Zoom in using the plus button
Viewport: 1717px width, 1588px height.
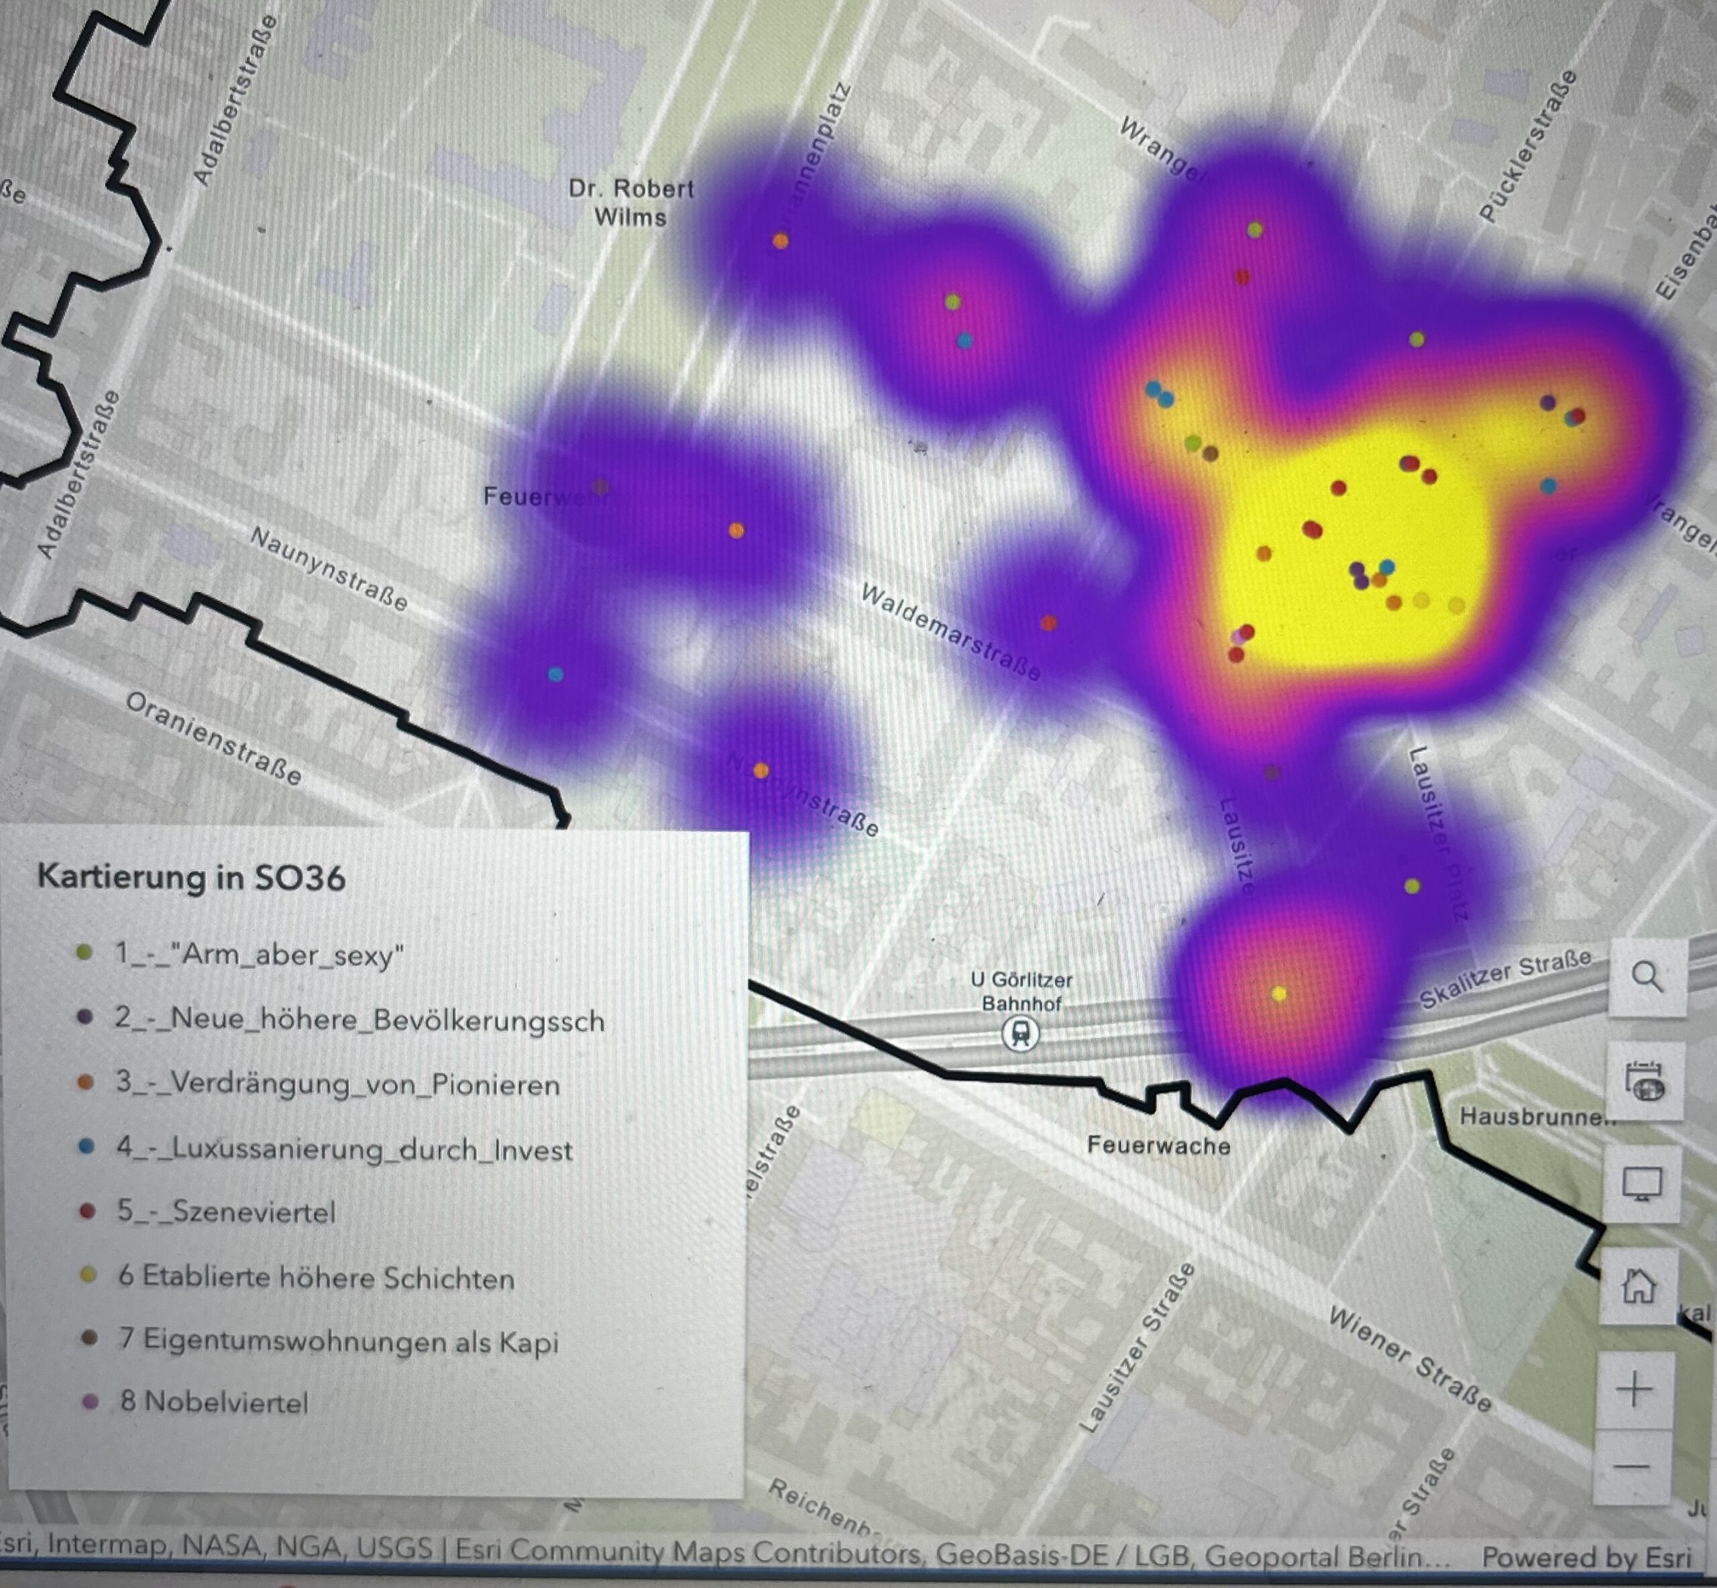1634,1389
